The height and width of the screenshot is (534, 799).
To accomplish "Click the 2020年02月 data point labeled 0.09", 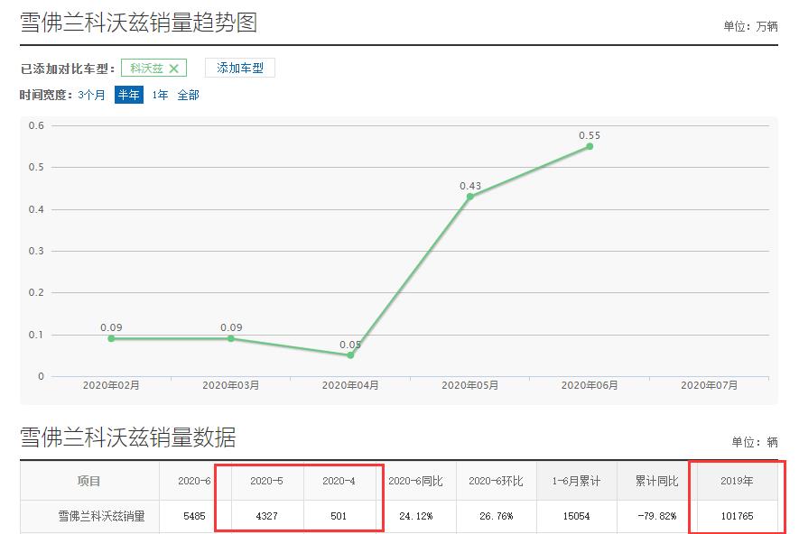I will point(111,338).
